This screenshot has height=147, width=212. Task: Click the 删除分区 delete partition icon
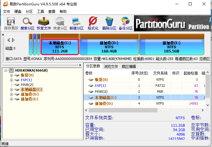coord(109,23)
